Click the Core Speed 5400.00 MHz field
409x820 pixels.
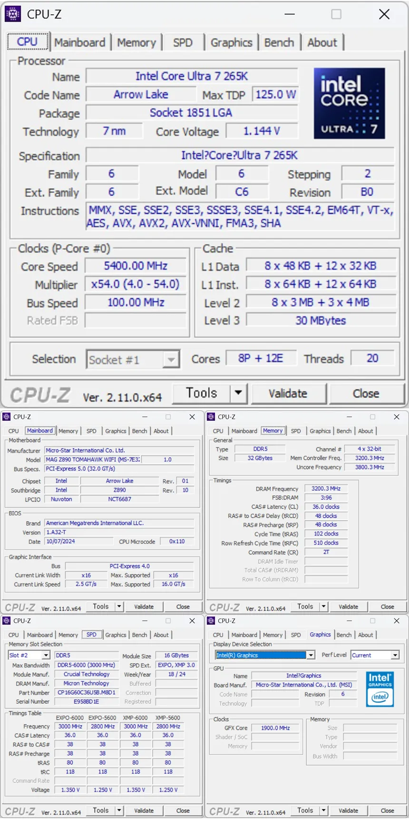pos(136,266)
